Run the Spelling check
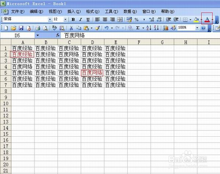 click(54, 28)
